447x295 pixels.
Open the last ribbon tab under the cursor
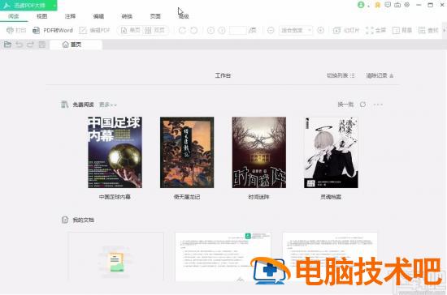click(184, 16)
